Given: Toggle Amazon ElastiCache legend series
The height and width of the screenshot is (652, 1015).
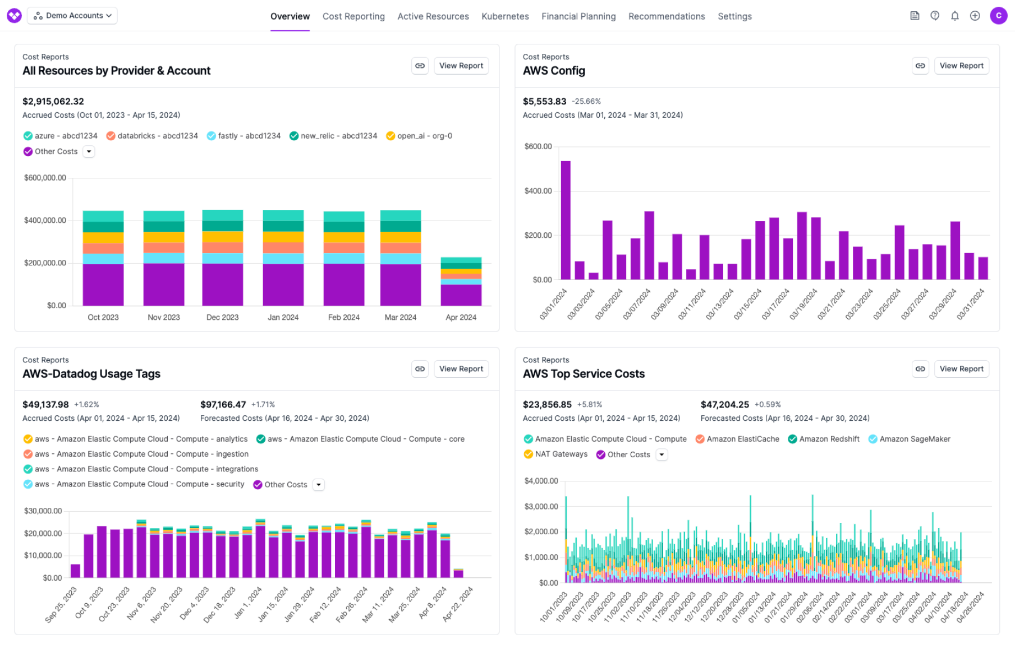Looking at the screenshot, I should pyautogui.click(x=737, y=439).
